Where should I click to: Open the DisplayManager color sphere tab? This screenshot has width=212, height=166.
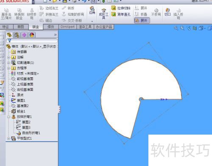[32, 35]
